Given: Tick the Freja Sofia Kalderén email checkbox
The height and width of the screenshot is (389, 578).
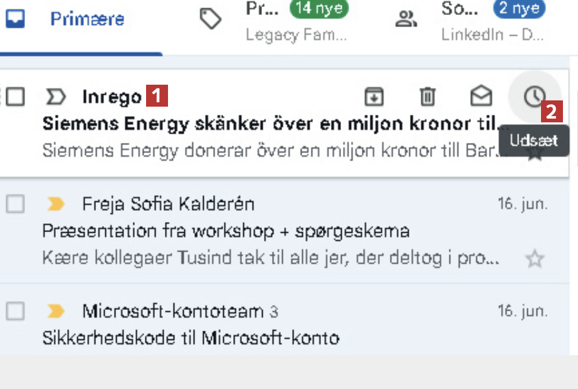Looking at the screenshot, I should (x=16, y=204).
